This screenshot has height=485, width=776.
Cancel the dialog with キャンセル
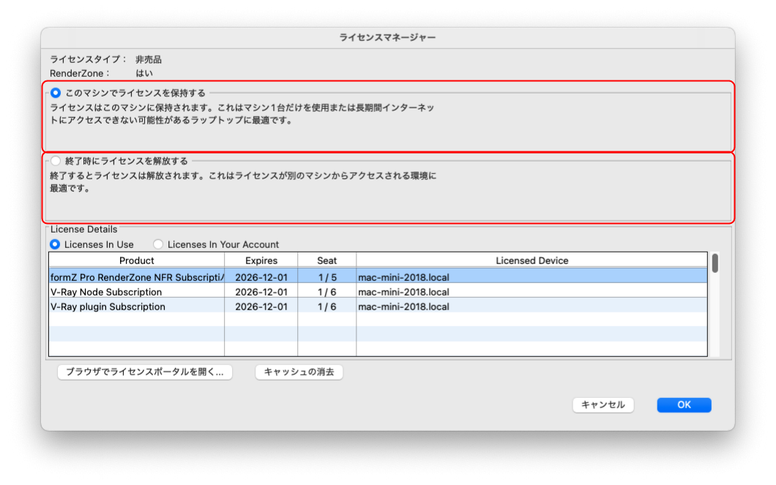(602, 405)
